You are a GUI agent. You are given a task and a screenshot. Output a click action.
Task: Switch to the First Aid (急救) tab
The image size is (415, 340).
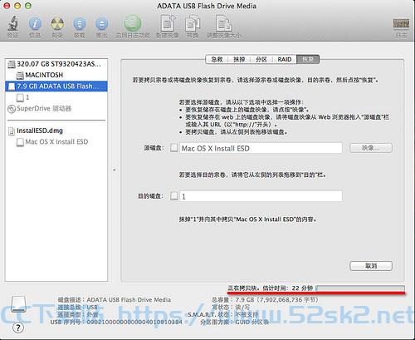(x=217, y=59)
